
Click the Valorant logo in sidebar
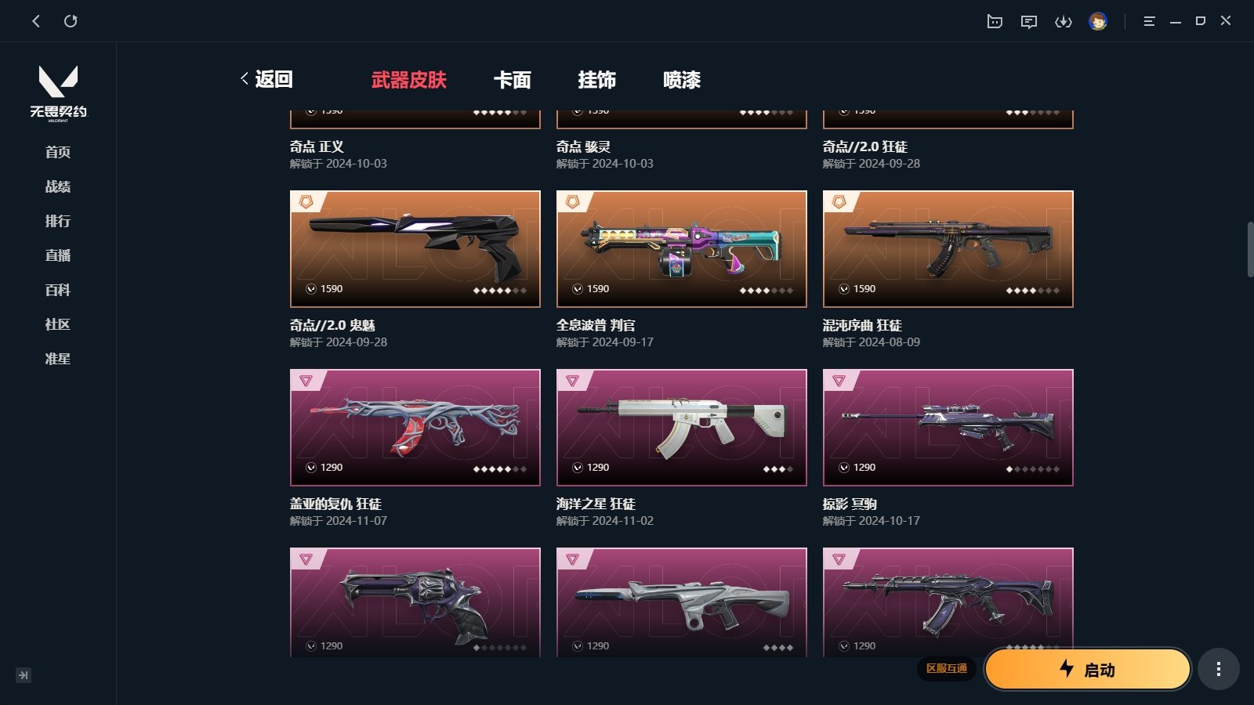pos(59,92)
